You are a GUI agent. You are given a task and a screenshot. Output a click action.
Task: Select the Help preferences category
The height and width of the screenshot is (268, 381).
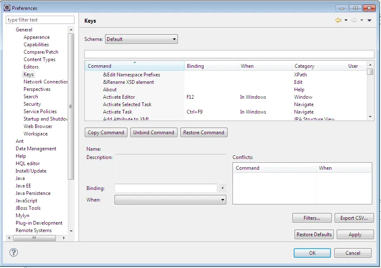coord(21,156)
